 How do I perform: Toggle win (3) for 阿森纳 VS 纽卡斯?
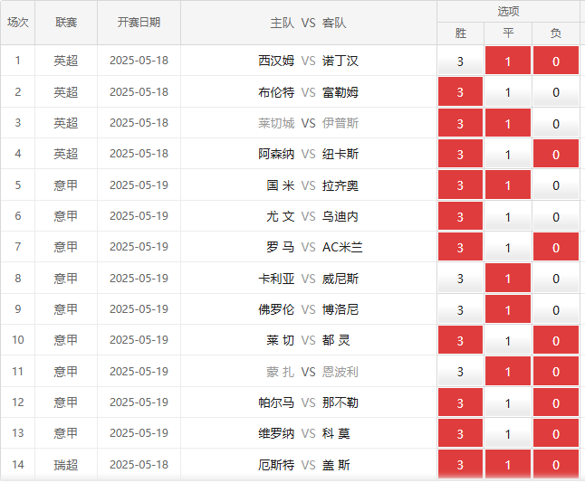coord(460,154)
